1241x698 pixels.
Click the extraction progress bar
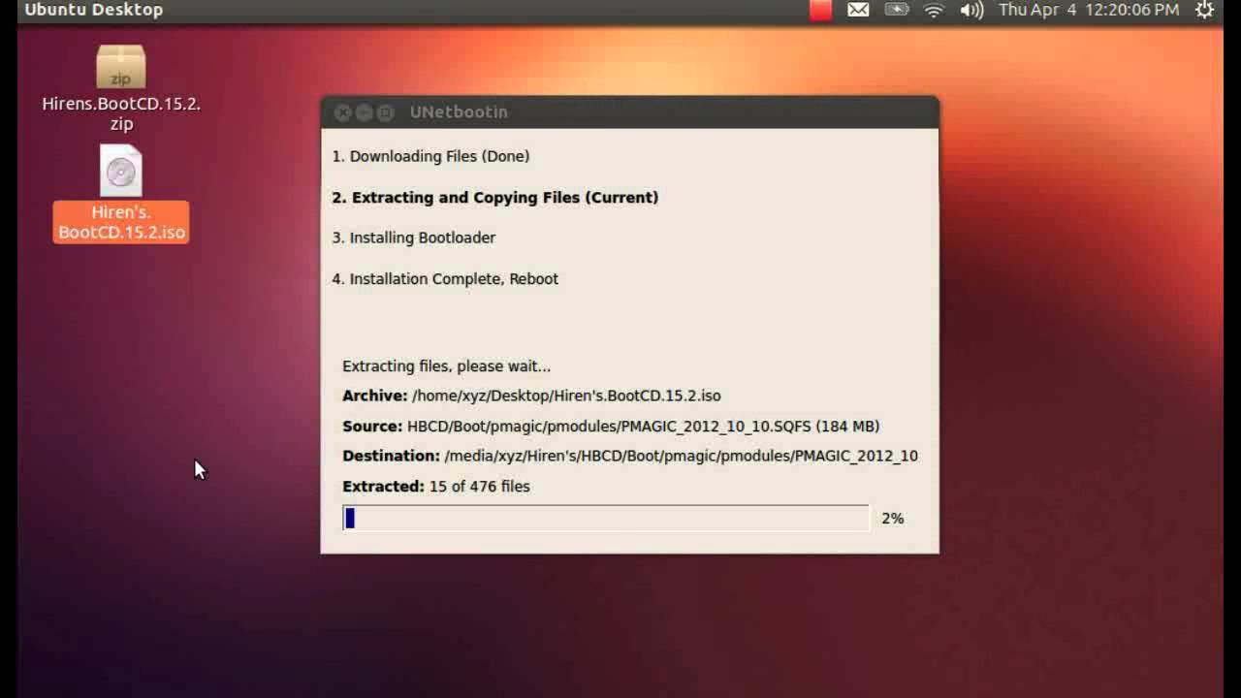point(606,519)
